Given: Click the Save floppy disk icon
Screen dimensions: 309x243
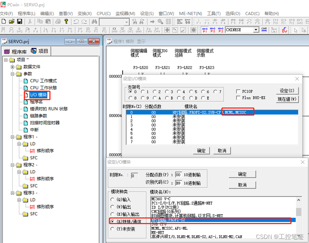Looking at the screenshot, I should click(20, 21).
